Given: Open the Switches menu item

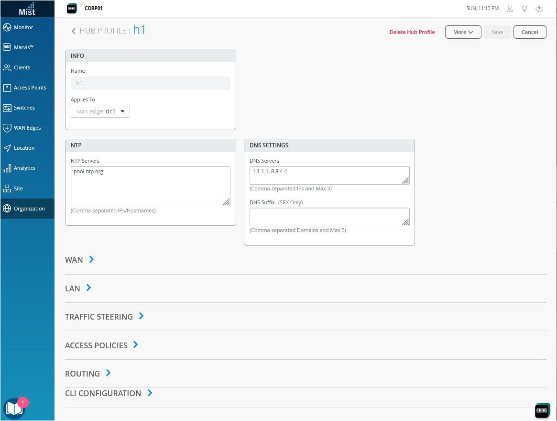Looking at the screenshot, I should click(24, 108).
